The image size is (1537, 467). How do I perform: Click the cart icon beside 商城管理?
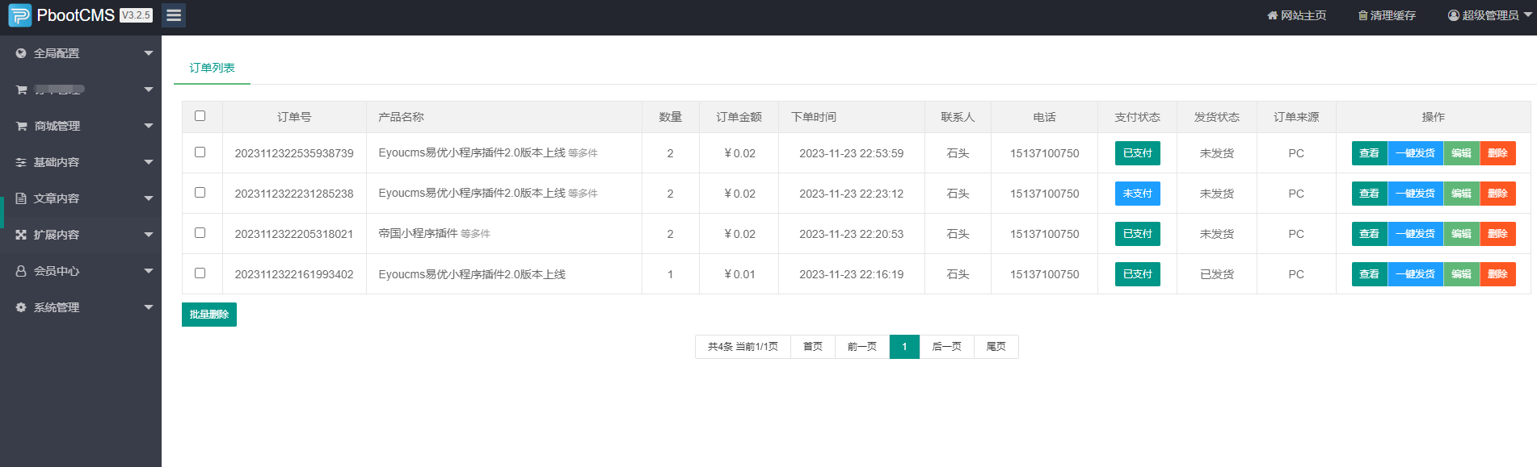tap(22, 126)
